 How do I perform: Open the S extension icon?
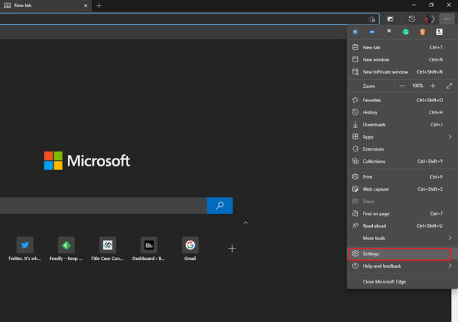[439, 32]
